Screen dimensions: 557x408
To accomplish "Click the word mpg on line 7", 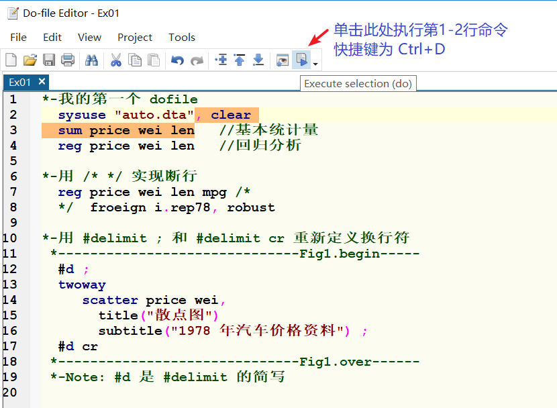I will [x=215, y=193].
